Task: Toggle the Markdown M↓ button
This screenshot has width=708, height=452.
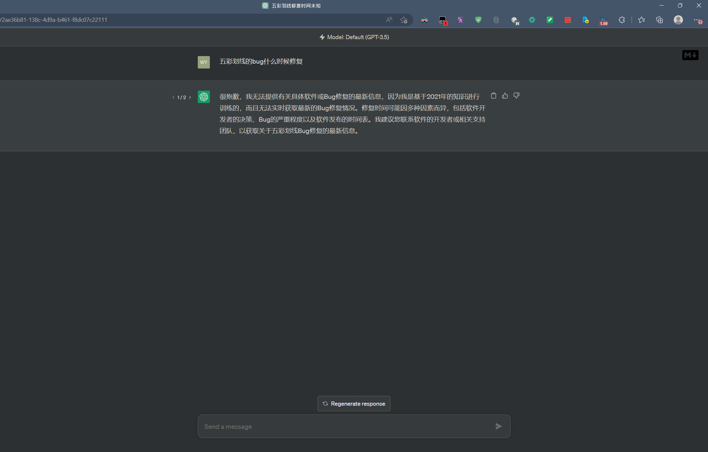Action: [x=690, y=55]
